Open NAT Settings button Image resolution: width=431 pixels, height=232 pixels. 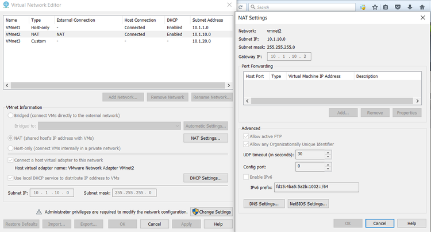coord(206,138)
